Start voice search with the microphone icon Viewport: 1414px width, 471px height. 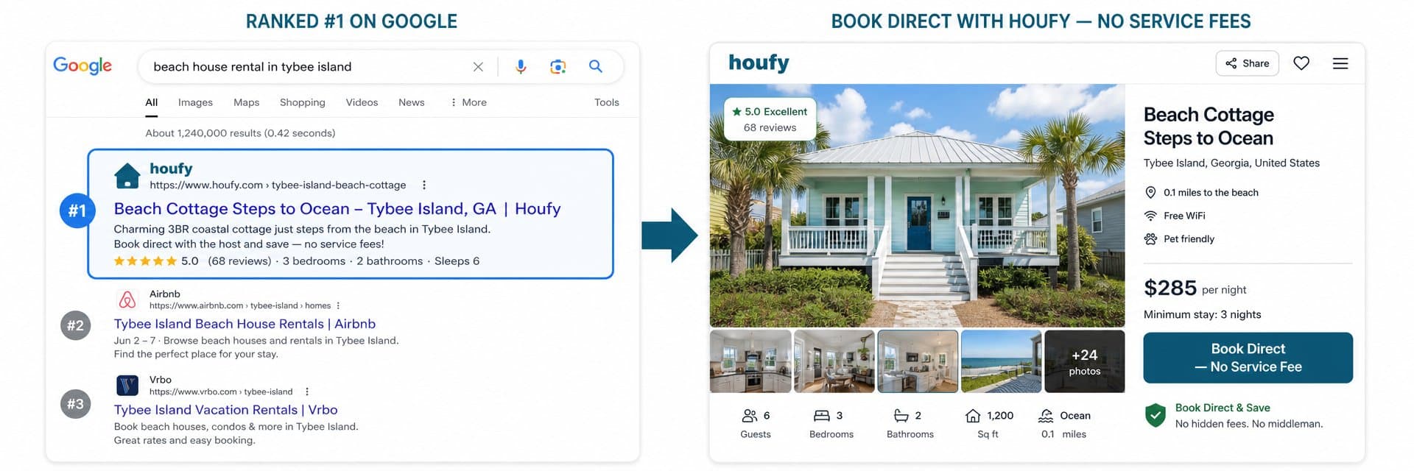point(521,67)
